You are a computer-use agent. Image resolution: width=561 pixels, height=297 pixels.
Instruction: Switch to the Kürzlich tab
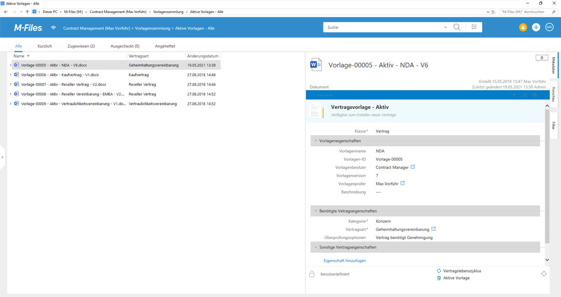coord(44,46)
